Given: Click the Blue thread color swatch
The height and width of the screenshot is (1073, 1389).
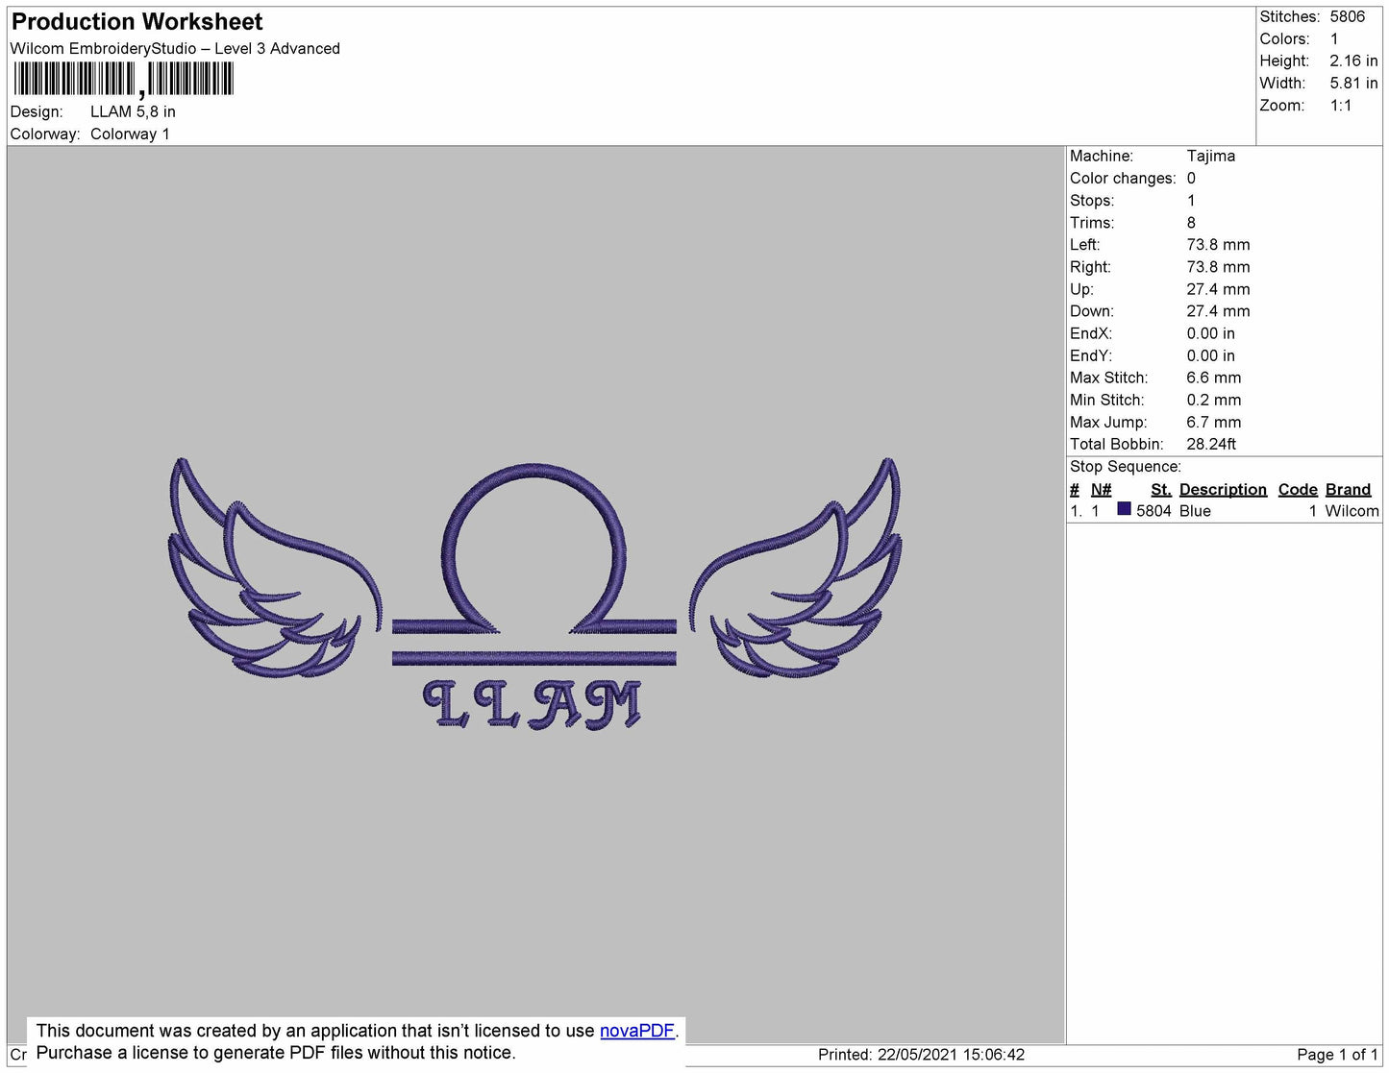Looking at the screenshot, I should click(1124, 509).
